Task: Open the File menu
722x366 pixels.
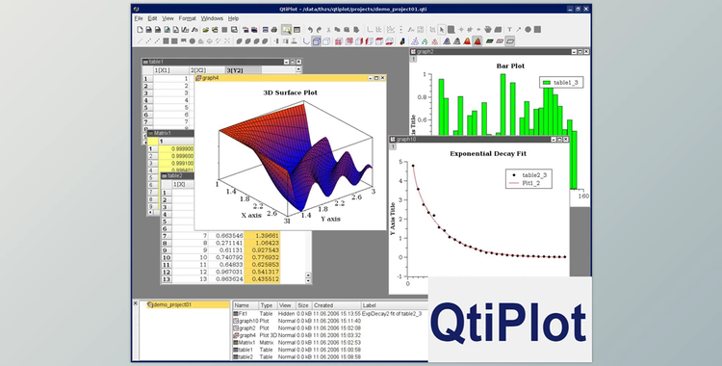Action: (139, 18)
